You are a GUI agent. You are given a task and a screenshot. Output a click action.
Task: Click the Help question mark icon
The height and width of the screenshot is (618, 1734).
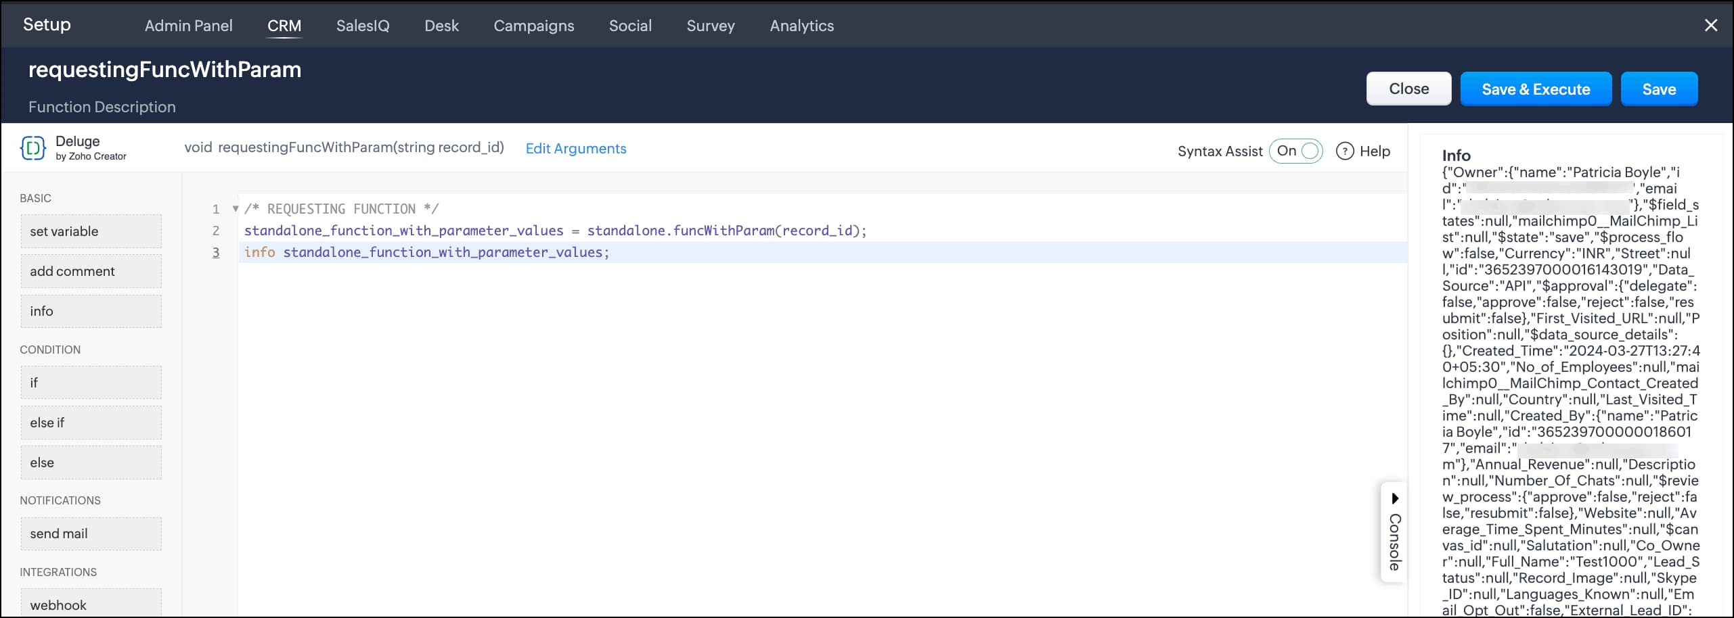pos(1344,151)
